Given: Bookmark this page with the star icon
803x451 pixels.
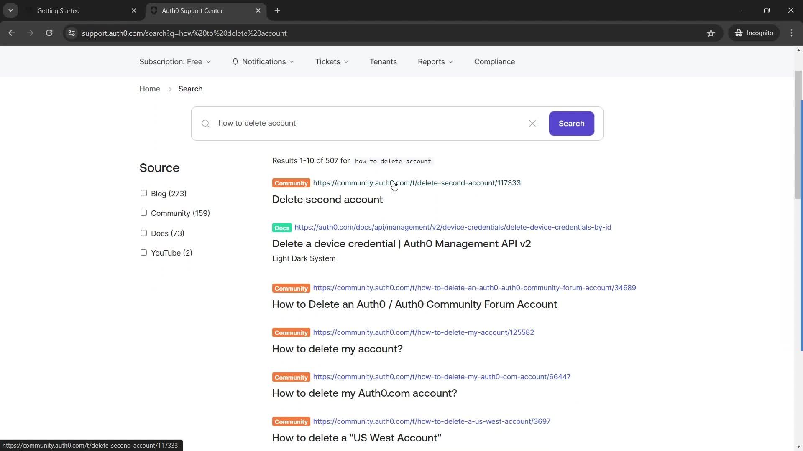Looking at the screenshot, I should [x=711, y=33].
